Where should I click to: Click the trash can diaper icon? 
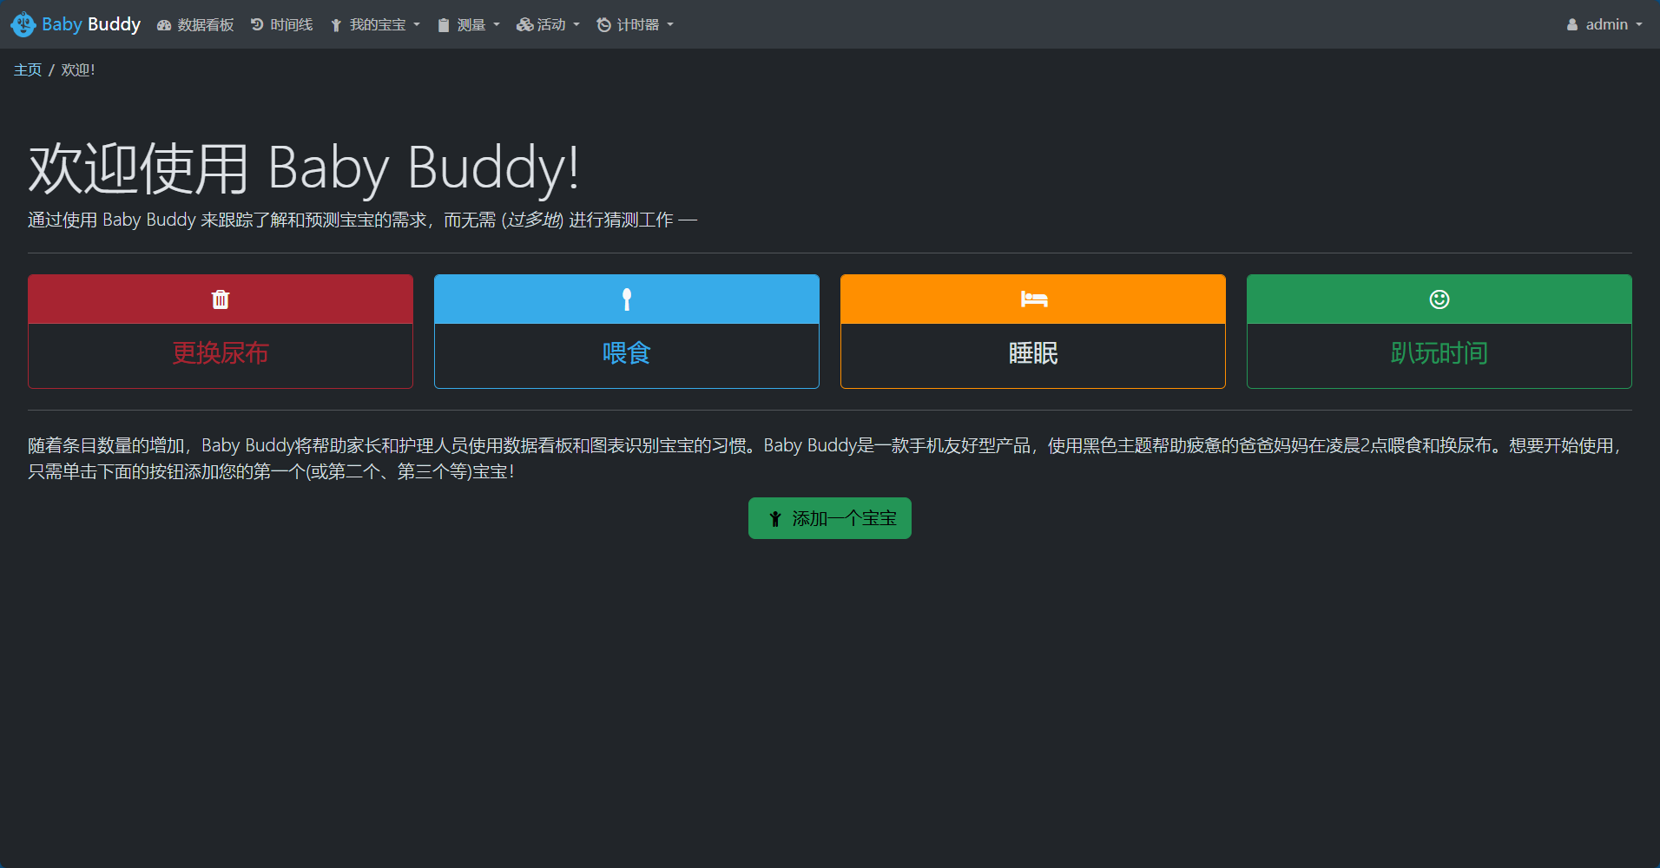pos(221,299)
